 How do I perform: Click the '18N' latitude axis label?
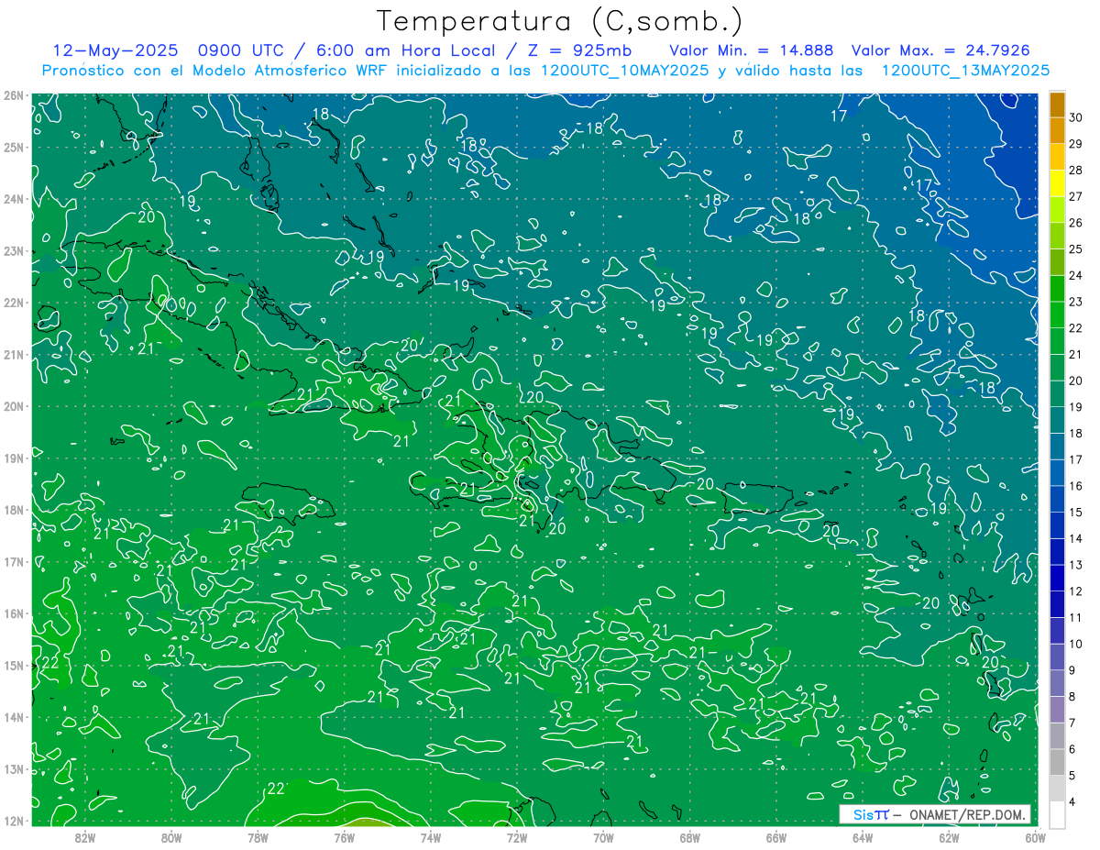(13, 510)
